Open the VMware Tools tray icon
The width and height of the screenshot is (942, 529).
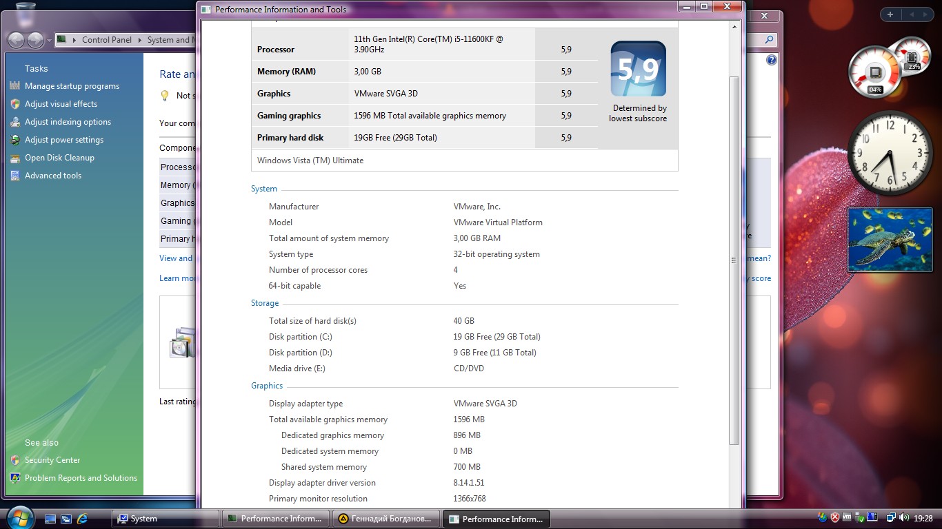[x=847, y=518]
